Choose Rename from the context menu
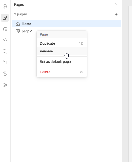132x162 pixels. (x=62, y=51)
